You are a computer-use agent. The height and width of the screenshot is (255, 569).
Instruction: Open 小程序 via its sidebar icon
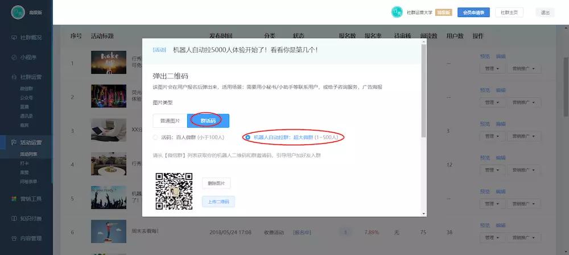point(14,57)
